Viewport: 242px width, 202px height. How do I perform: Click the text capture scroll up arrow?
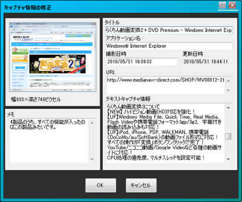click(x=228, y=107)
